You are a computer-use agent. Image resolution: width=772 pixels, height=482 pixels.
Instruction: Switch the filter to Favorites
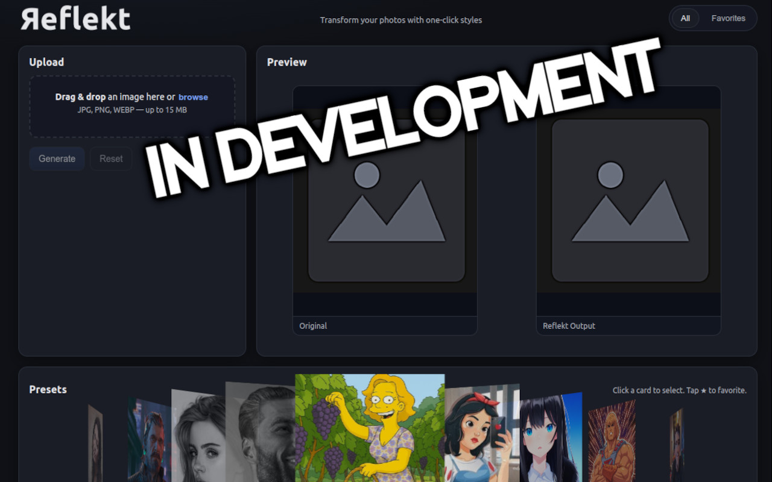tap(728, 18)
